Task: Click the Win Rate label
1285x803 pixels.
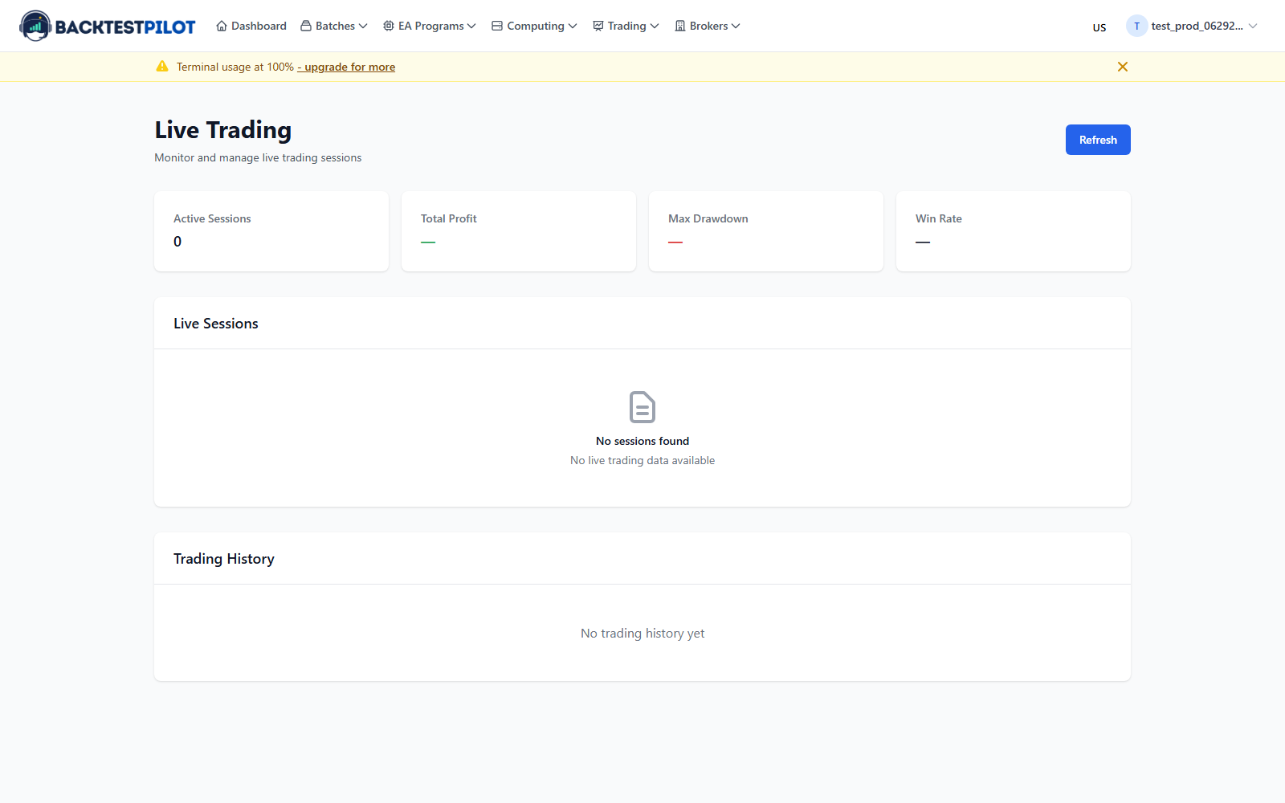Action: pos(939,218)
